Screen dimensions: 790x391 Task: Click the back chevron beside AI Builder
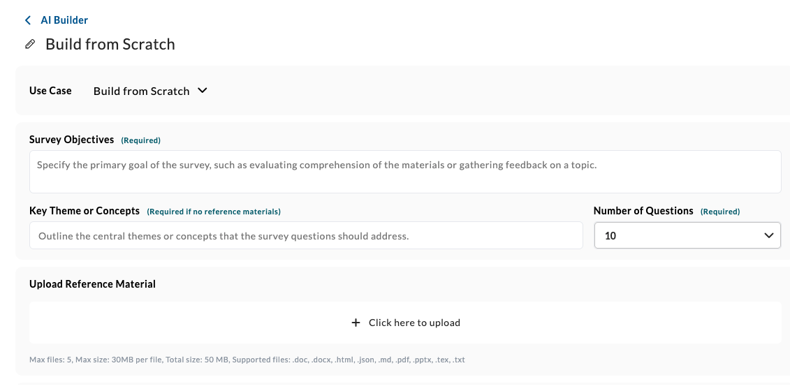click(28, 20)
